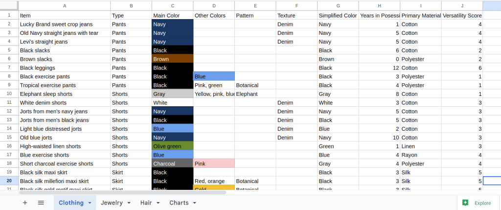The width and height of the screenshot is (501, 210).
Task: Click the Brown color cell for Brown slacks
Action: [173, 59]
